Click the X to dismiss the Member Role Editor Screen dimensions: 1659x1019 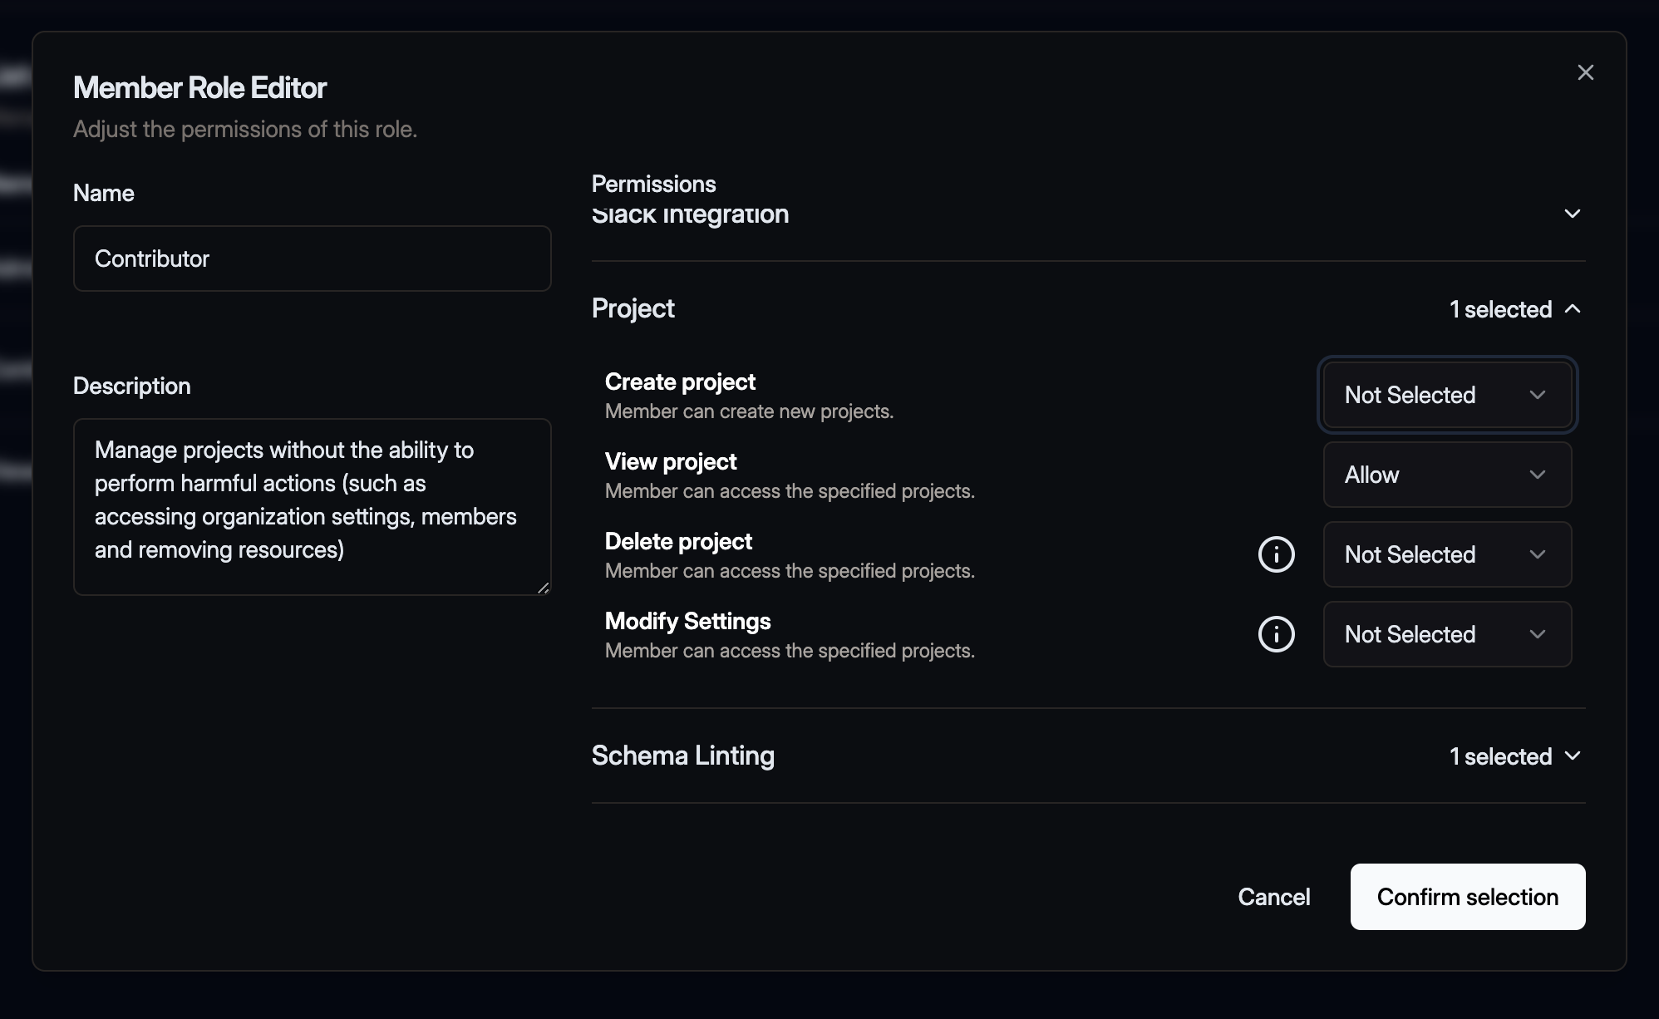coord(1586,72)
